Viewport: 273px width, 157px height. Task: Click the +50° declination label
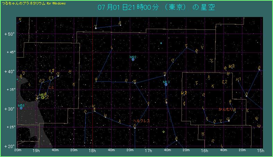tap(8, 34)
